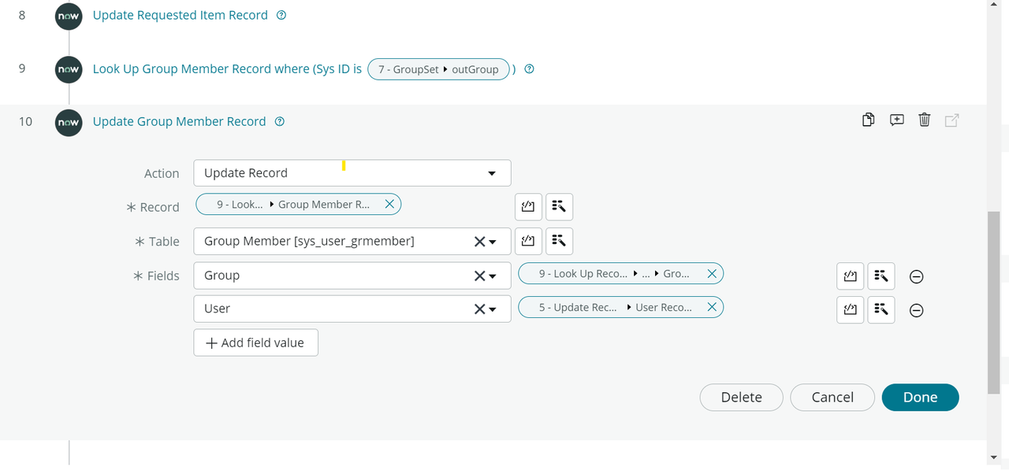Image resolution: width=1009 pixels, height=470 pixels.
Task: Remove the Group Member Record data pill
Action: coord(389,205)
